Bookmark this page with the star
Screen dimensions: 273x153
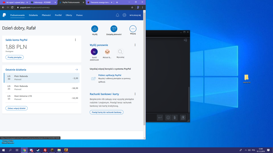pos(132,7)
